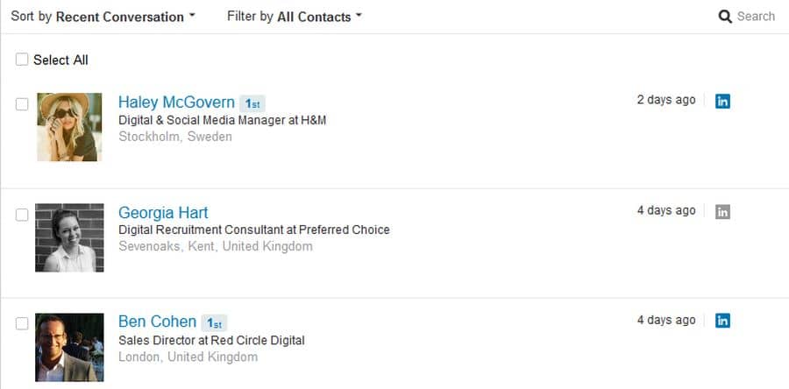Tick the checkbox next to Ben Cohen
Image resolution: width=789 pixels, height=389 pixels.
(22, 323)
